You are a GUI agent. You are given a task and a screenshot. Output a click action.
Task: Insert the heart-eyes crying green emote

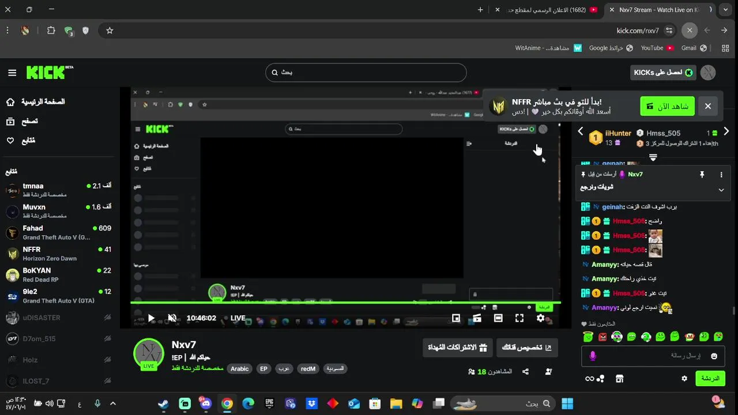pyautogui.click(x=718, y=337)
